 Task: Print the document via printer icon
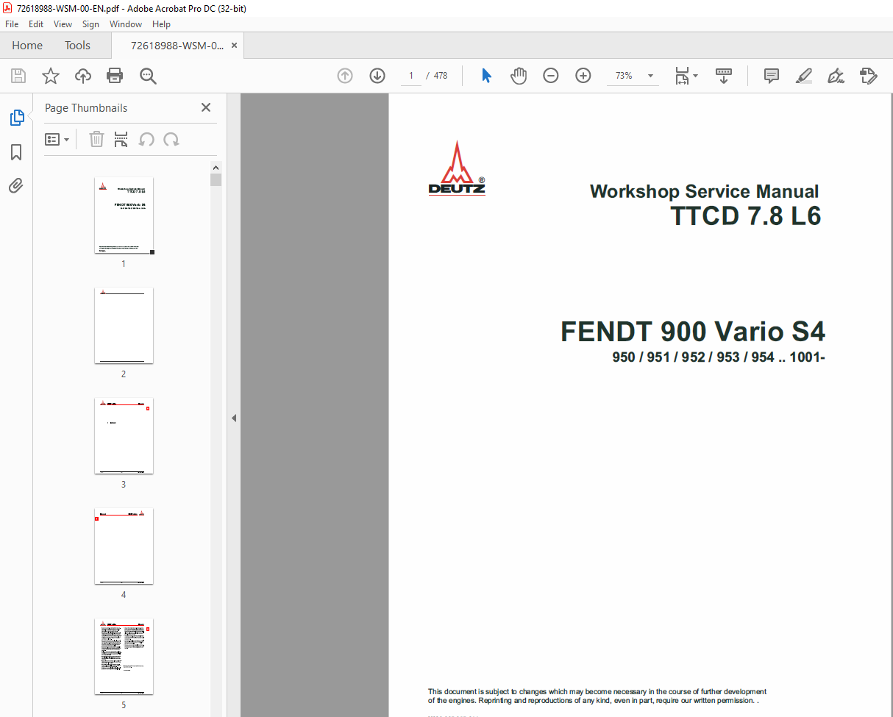pyautogui.click(x=115, y=76)
